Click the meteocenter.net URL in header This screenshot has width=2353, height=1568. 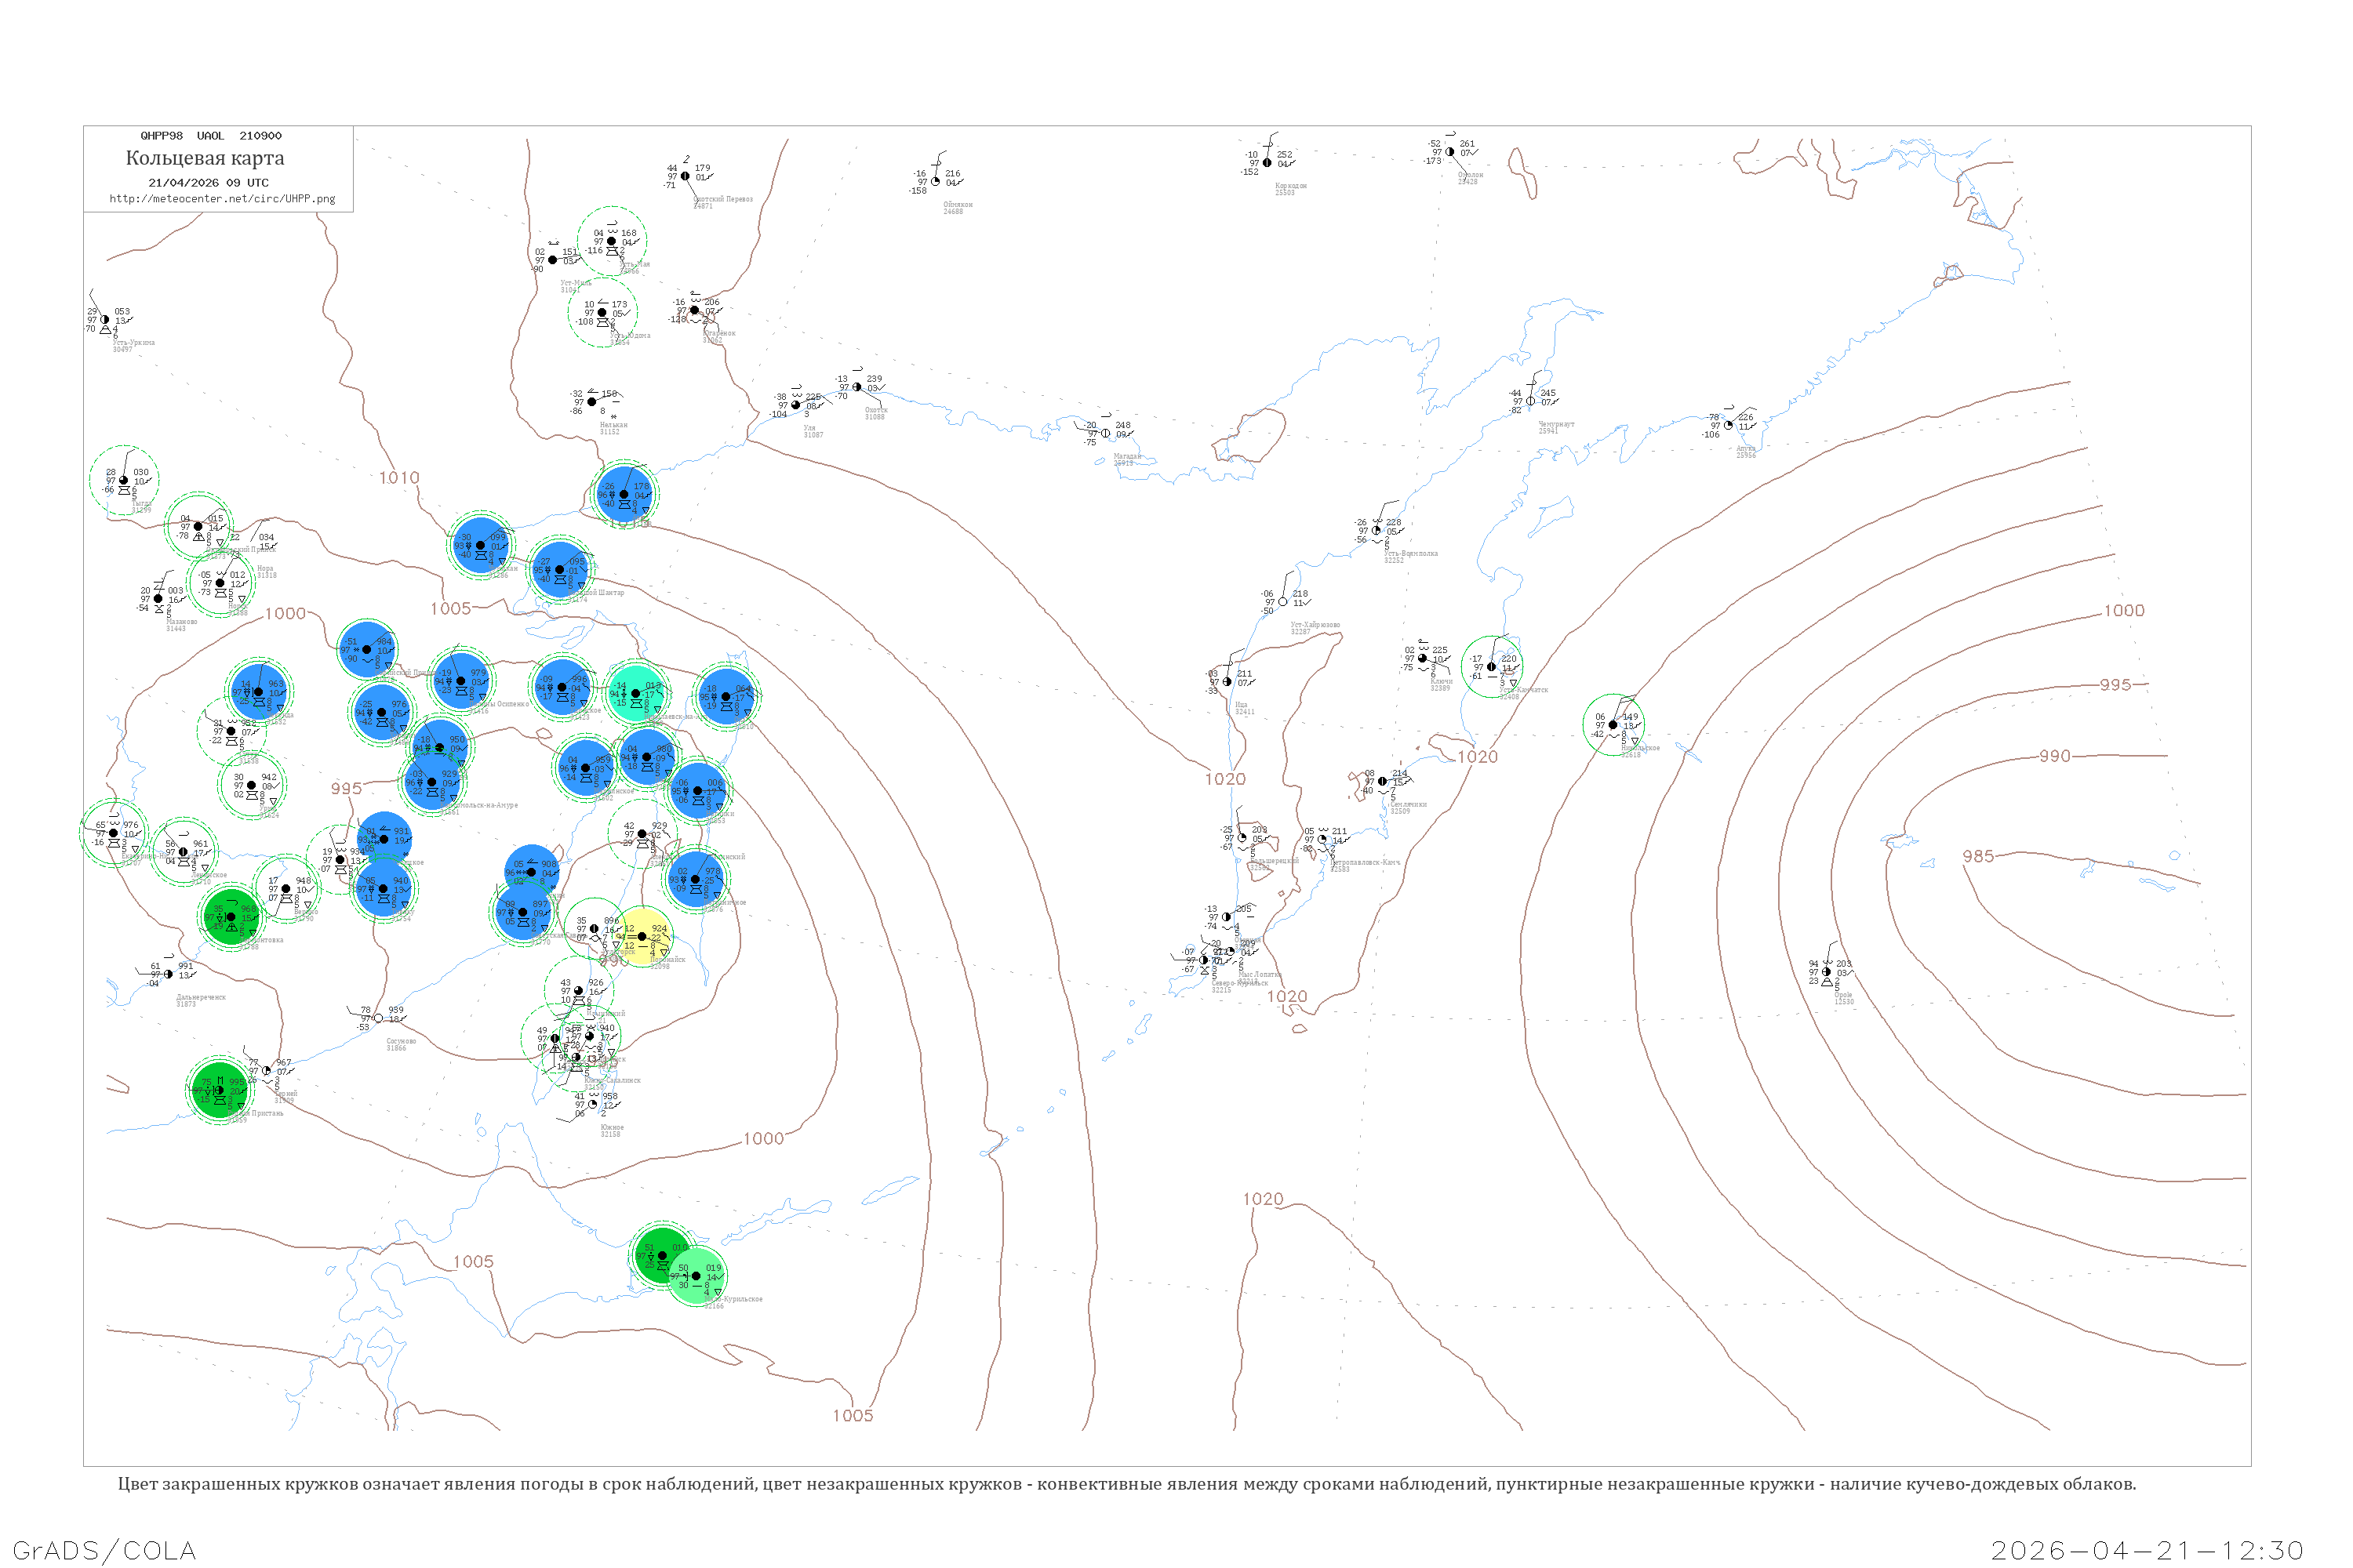click(x=222, y=199)
